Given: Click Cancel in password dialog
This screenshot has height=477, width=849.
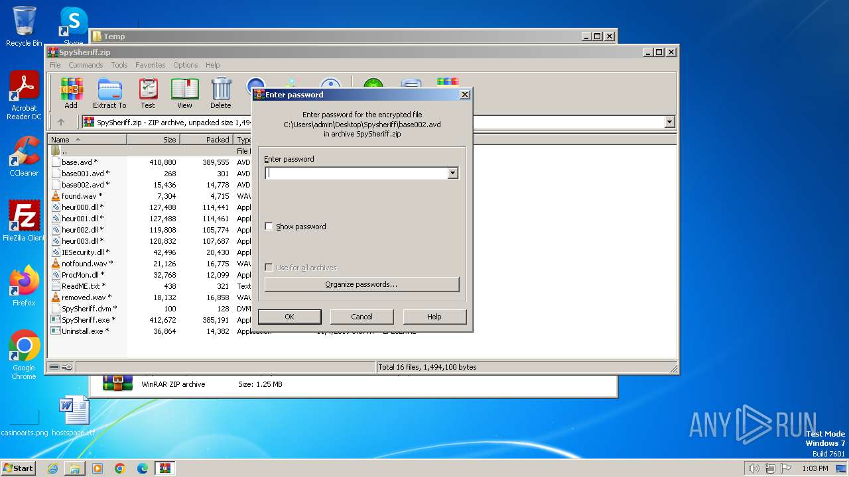Looking at the screenshot, I should tap(361, 317).
